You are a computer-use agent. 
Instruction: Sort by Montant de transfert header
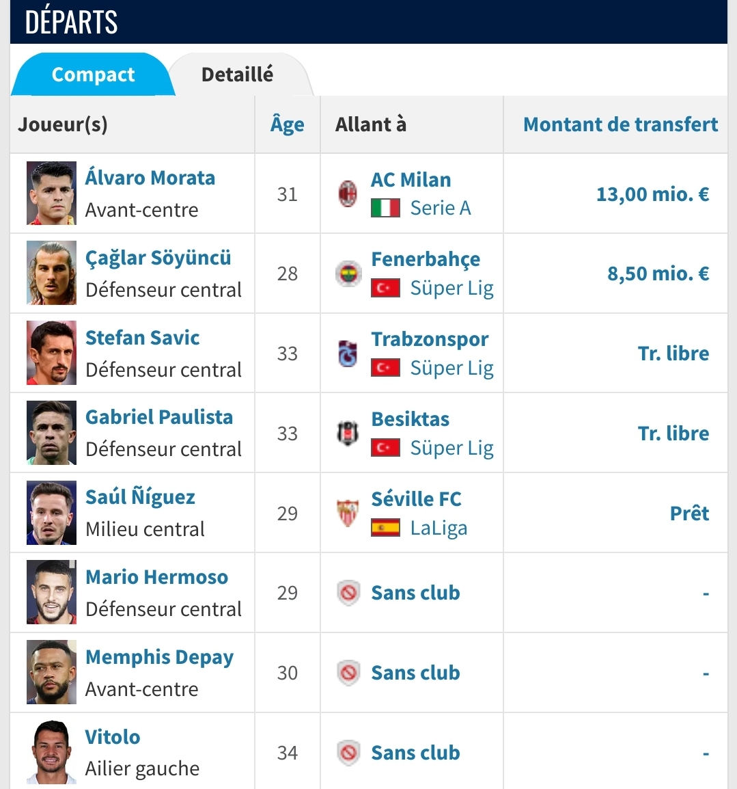[620, 124]
